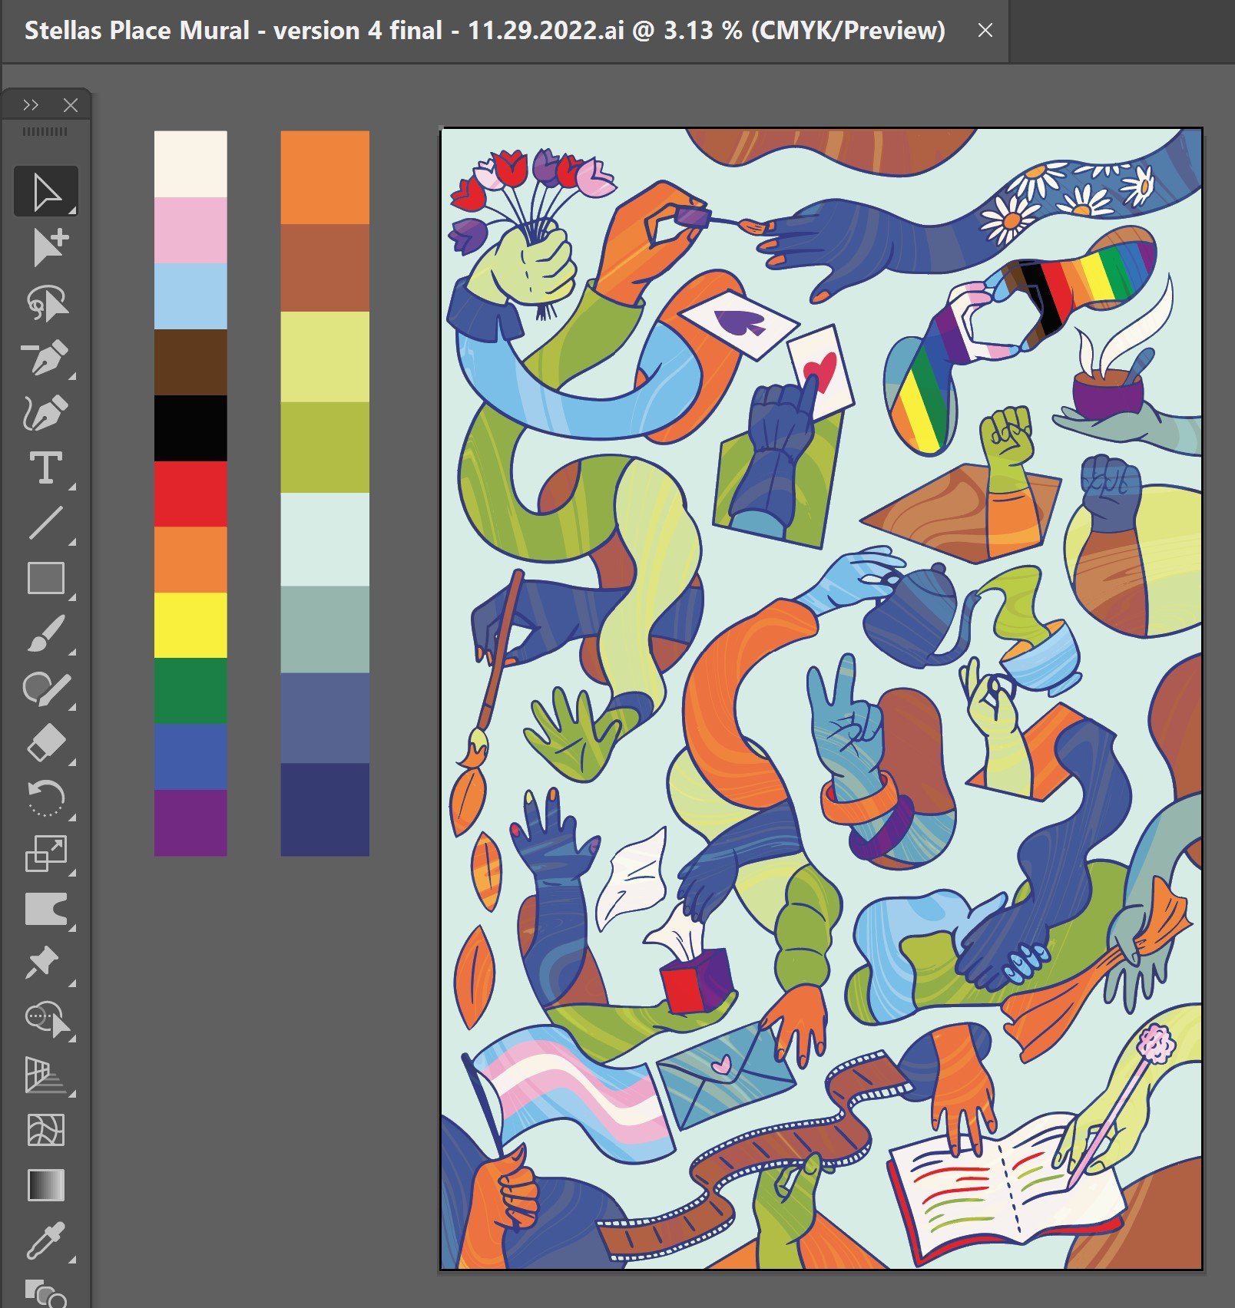Select the Paintbrush tool
Screen dimensions: 1235x1308
pos(46,633)
